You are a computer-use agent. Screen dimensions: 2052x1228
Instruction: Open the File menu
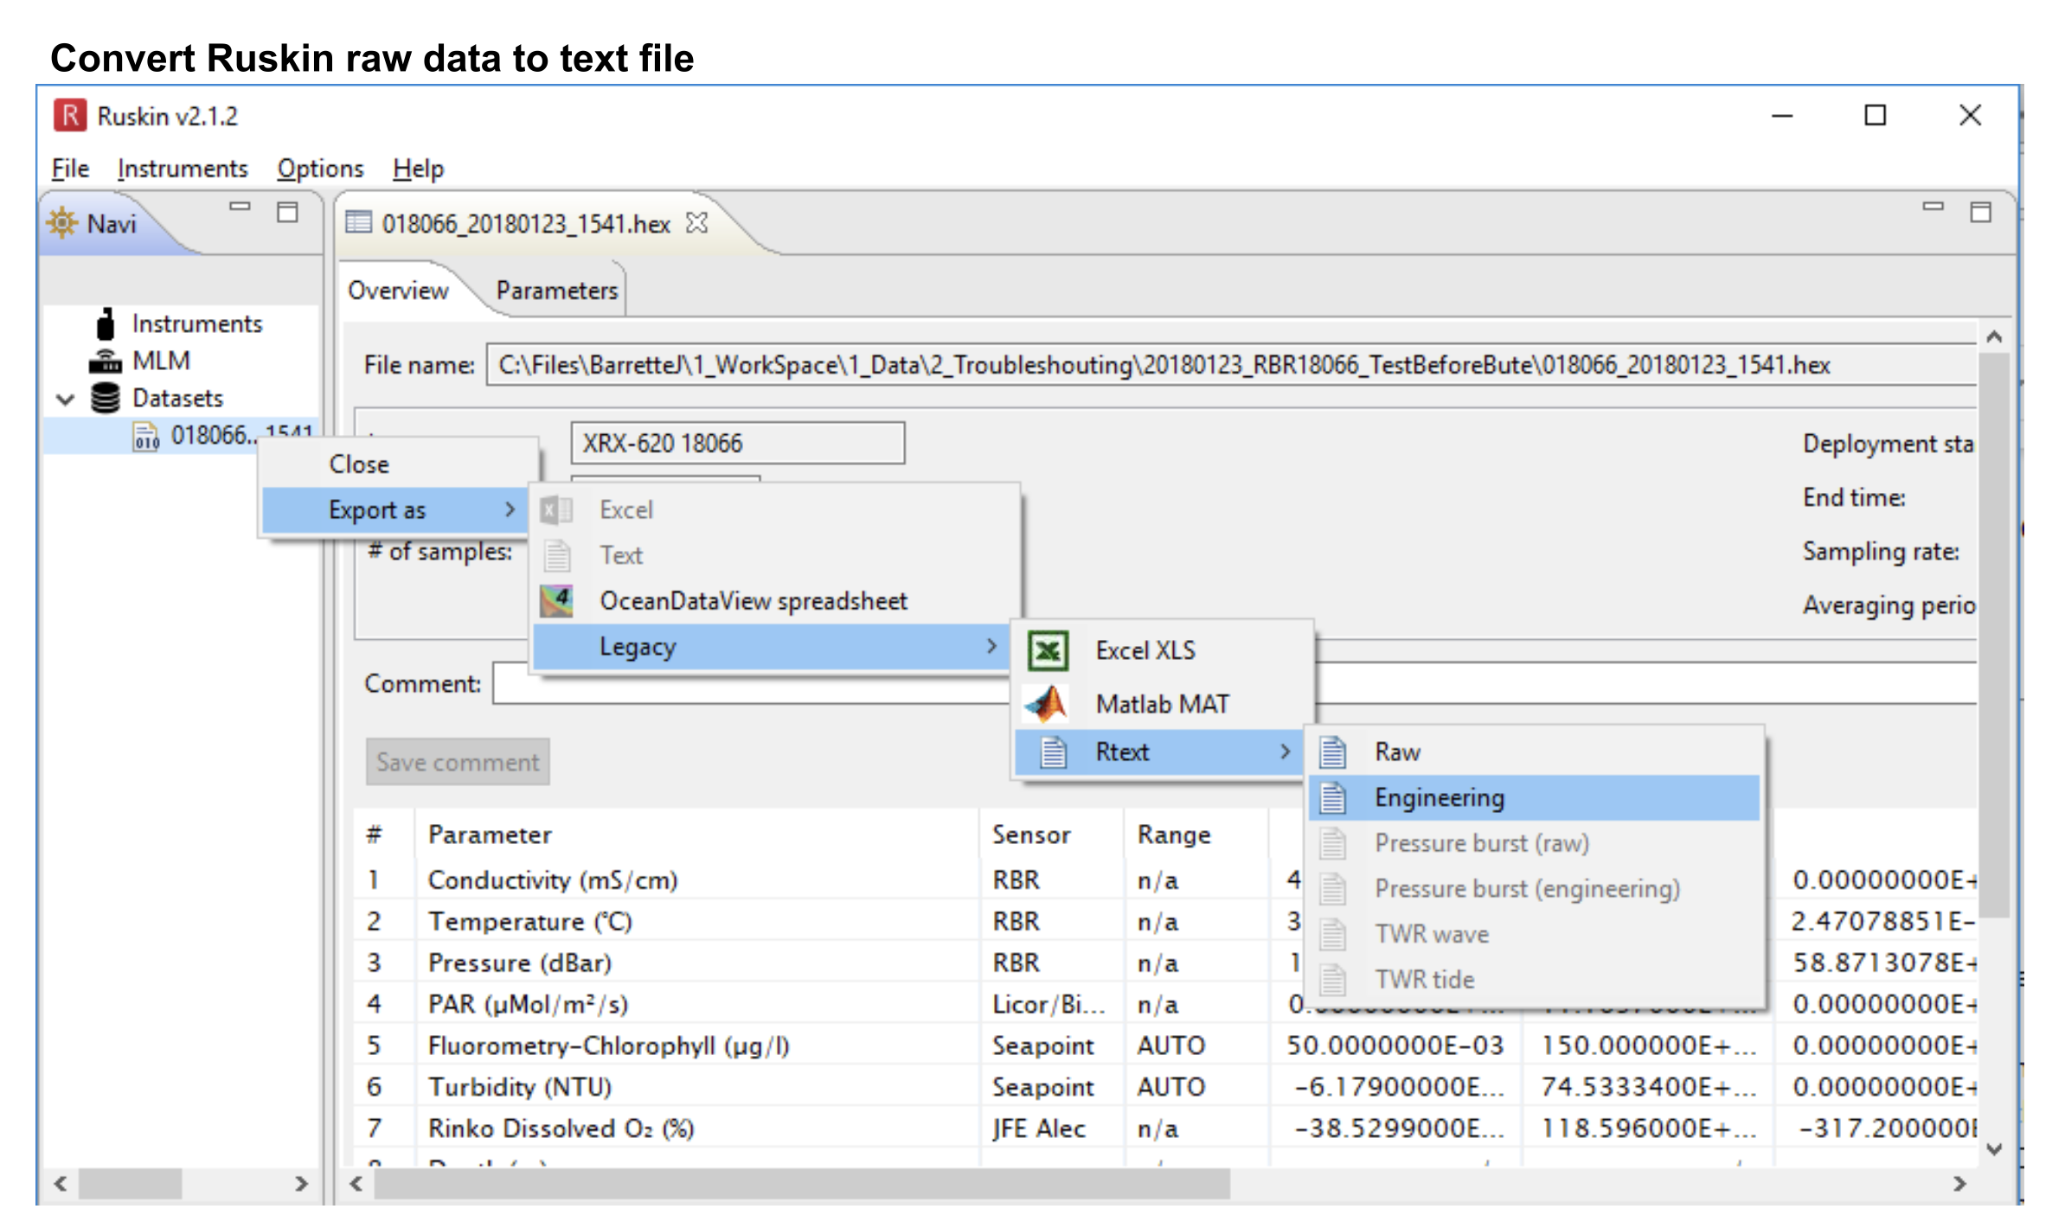pyautogui.click(x=70, y=169)
